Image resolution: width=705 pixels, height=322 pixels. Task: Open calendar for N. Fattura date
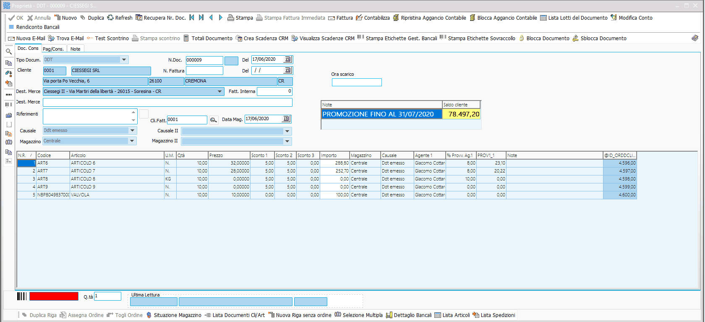287,70
